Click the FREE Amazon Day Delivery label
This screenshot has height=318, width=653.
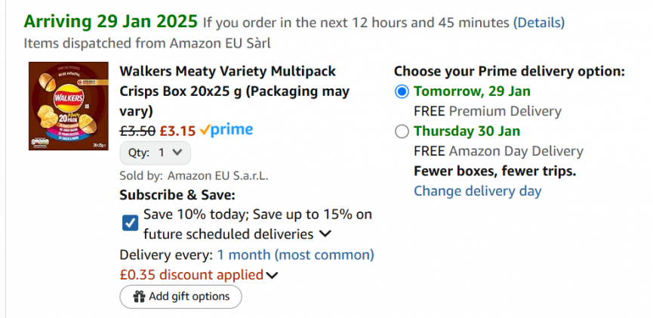498,151
